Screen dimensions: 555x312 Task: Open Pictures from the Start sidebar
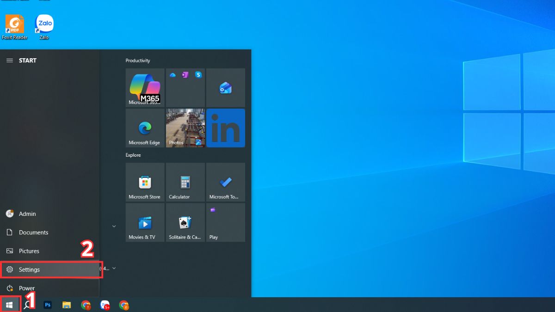click(x=49, y=251)
